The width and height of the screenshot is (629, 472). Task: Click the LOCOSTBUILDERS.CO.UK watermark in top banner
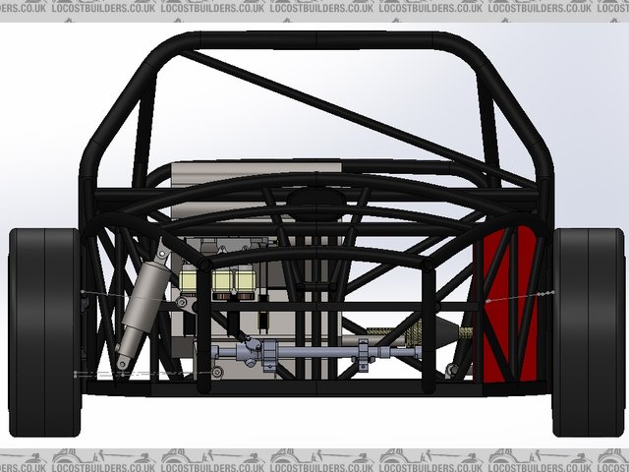pos(314,10)
